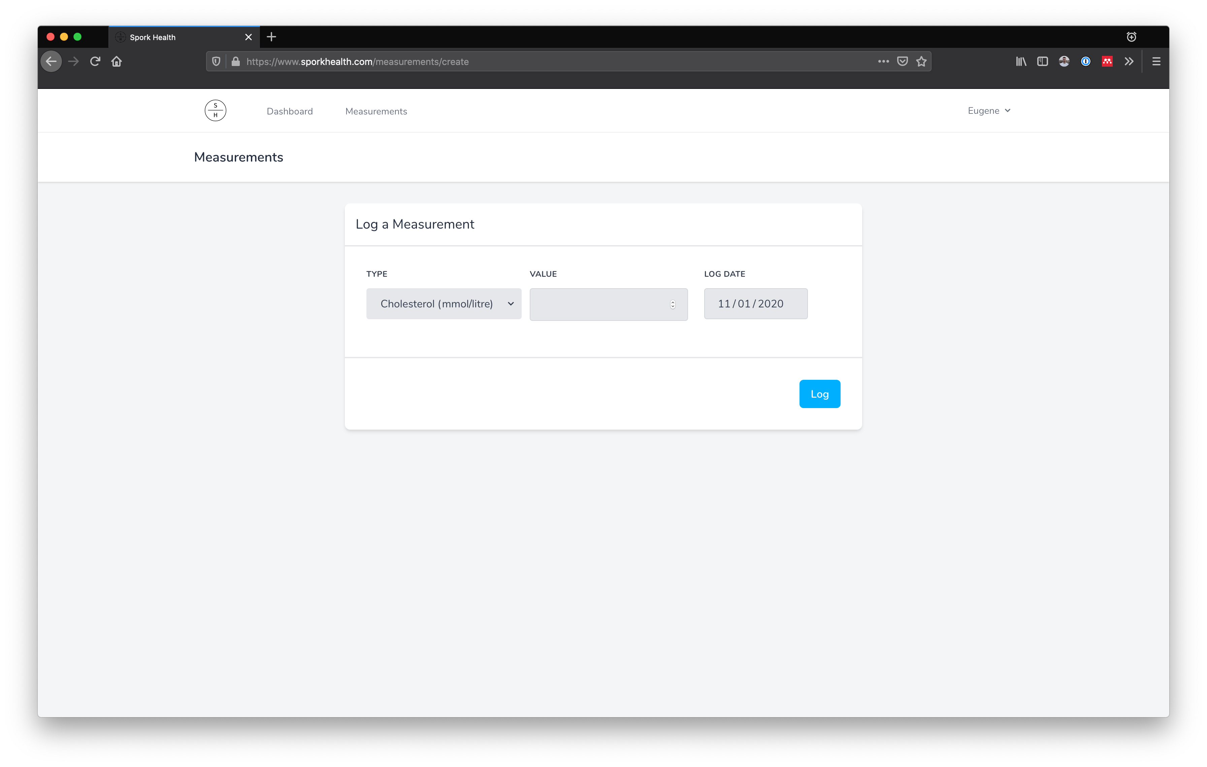Click the Spork Health SH logo

click(216, 110)
